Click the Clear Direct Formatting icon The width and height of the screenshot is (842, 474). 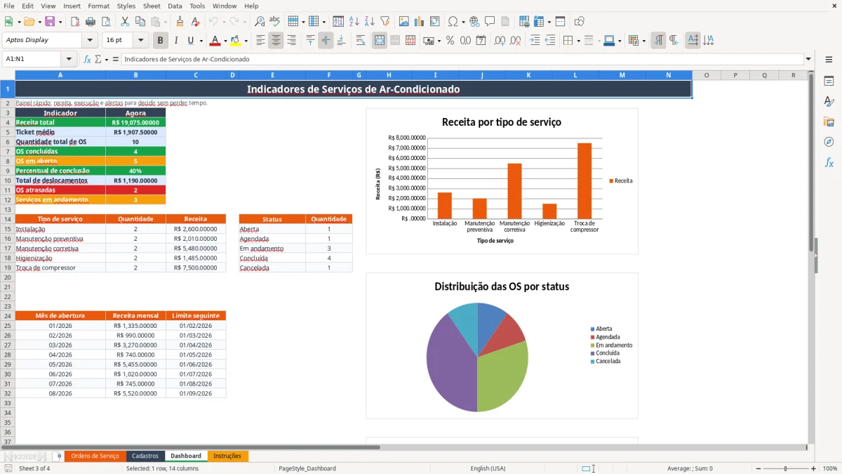click(x=195, y=22)
